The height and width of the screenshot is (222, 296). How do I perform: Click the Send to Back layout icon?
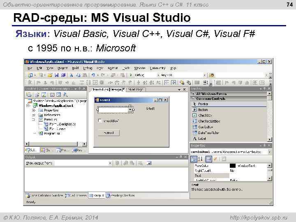pos(188,83)
